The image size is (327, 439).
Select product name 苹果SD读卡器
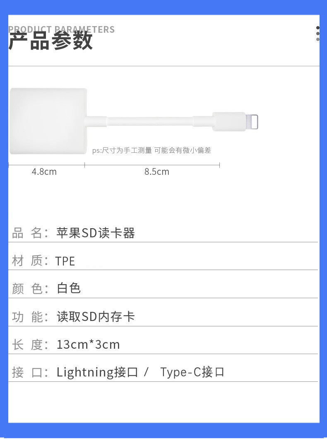pyautogui.click(x=96, y=233)
